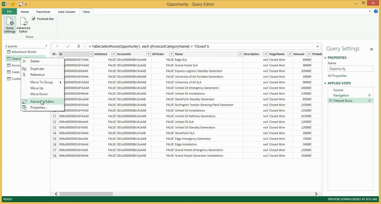Click gear icon beside Navigation step

click(369, 95)
